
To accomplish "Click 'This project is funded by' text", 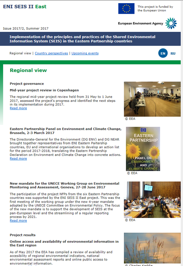I will [x=155, y=7].
